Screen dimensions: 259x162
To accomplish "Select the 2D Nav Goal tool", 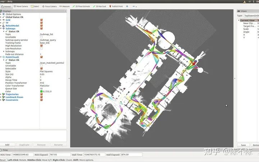I will click(99, 6).
